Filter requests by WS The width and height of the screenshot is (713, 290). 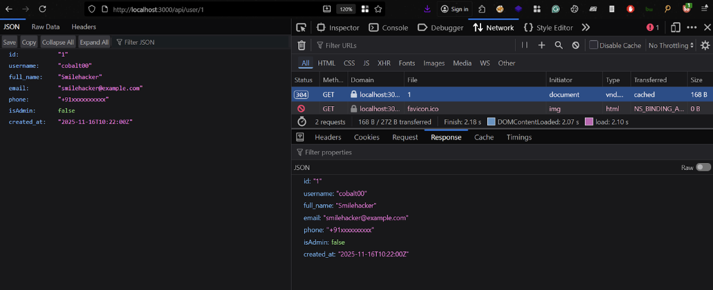tap(485, 63)
